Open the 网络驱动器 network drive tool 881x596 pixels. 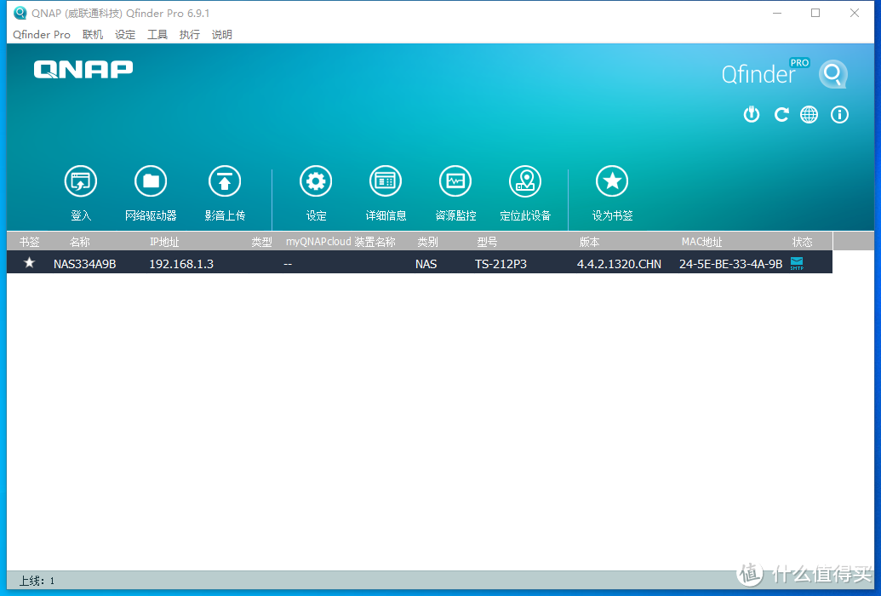tap(151, 181)
